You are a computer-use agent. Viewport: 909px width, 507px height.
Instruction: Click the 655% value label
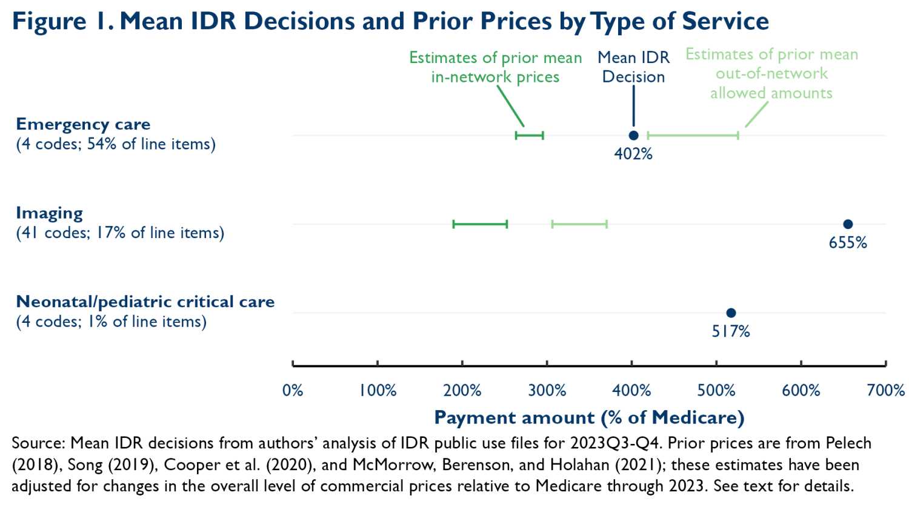point(848,243)
